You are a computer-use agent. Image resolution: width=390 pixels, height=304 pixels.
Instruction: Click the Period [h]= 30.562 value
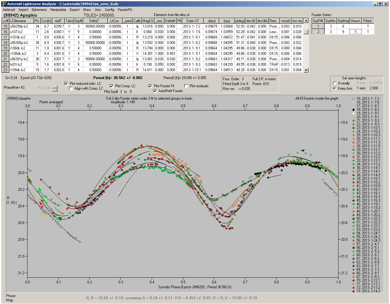click(x=118, y=78)
